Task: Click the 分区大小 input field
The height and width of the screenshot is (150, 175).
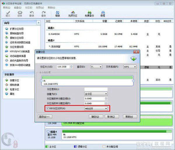Action: [x=63, y=67]
